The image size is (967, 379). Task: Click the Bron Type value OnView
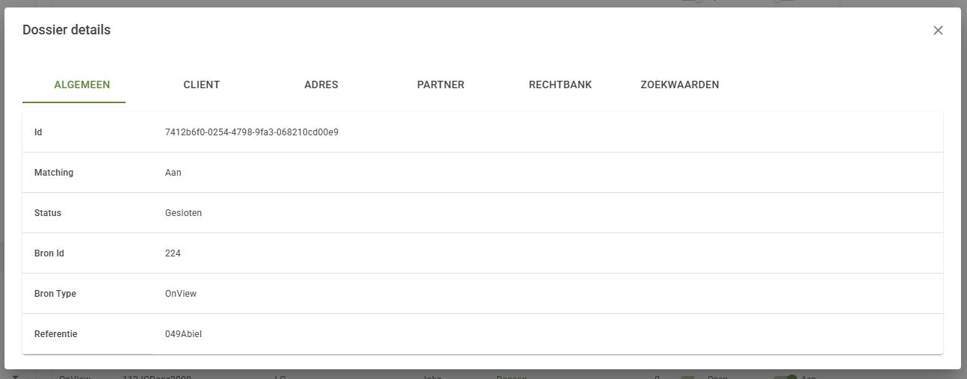[x=181, y=294]
